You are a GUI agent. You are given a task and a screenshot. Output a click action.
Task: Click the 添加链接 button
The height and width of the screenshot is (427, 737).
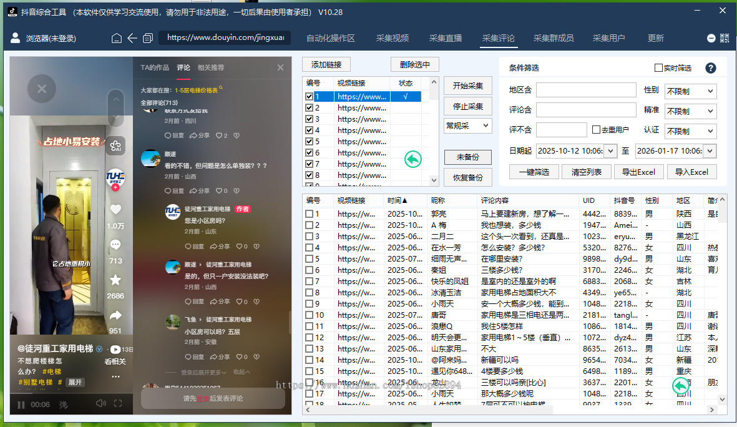326,64
